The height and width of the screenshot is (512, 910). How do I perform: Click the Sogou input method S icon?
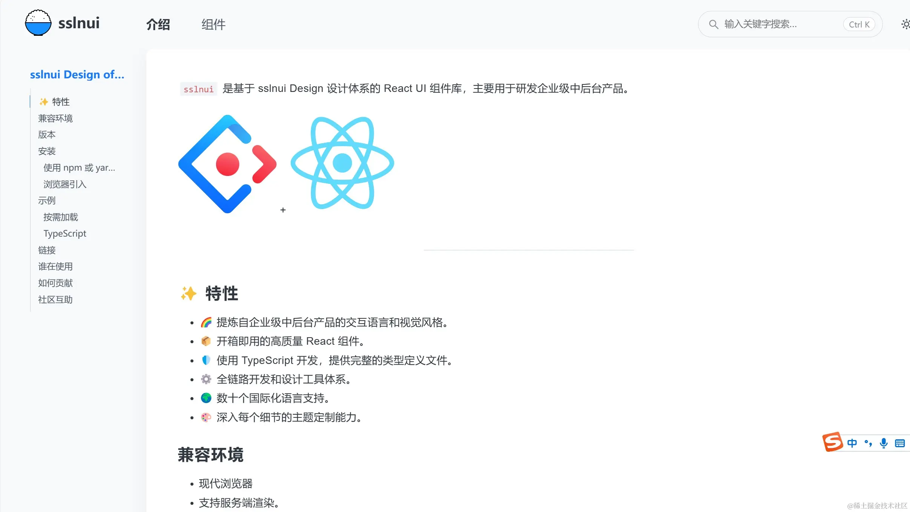[x=833, y=442]
